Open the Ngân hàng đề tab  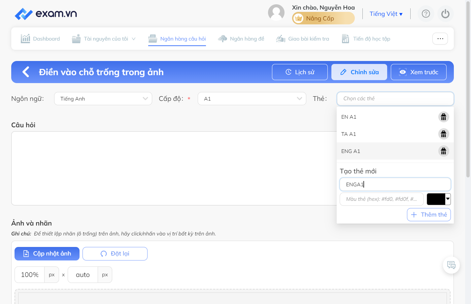click(x=241, y=39)
